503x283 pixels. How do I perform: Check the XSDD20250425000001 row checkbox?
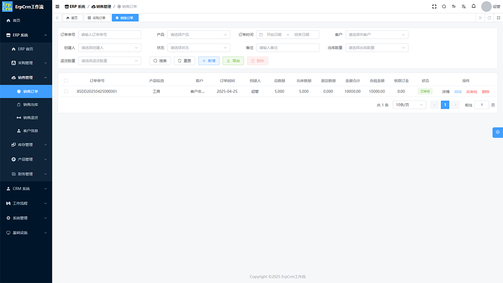pos(66,91)
